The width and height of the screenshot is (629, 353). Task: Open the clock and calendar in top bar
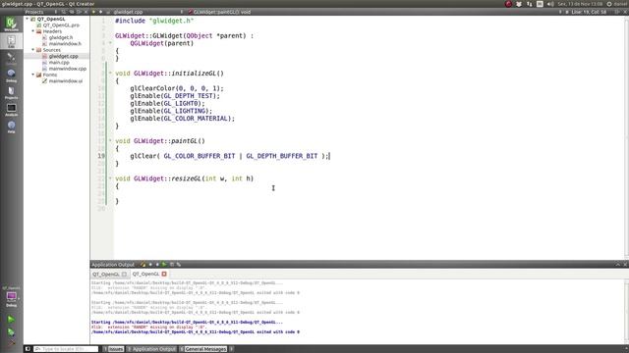[580, 4]
